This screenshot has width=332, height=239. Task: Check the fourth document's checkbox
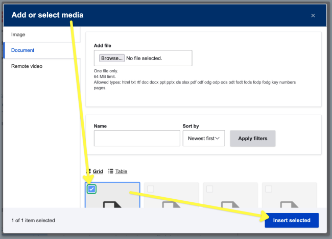pyautogui.click(x=269, y=189)
